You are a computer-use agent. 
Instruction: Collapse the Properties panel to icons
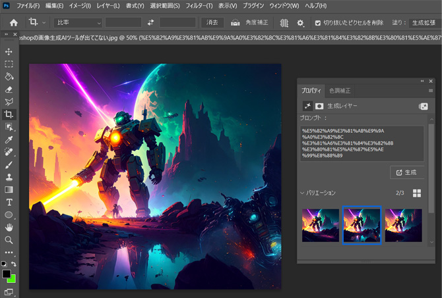point(422,81)
